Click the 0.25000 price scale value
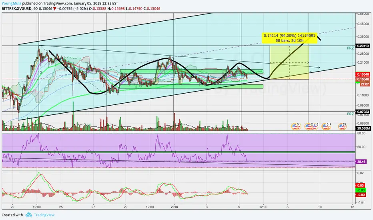Image resolution: width=373 pixels, height=220 pixels. [x=363, y=54]
